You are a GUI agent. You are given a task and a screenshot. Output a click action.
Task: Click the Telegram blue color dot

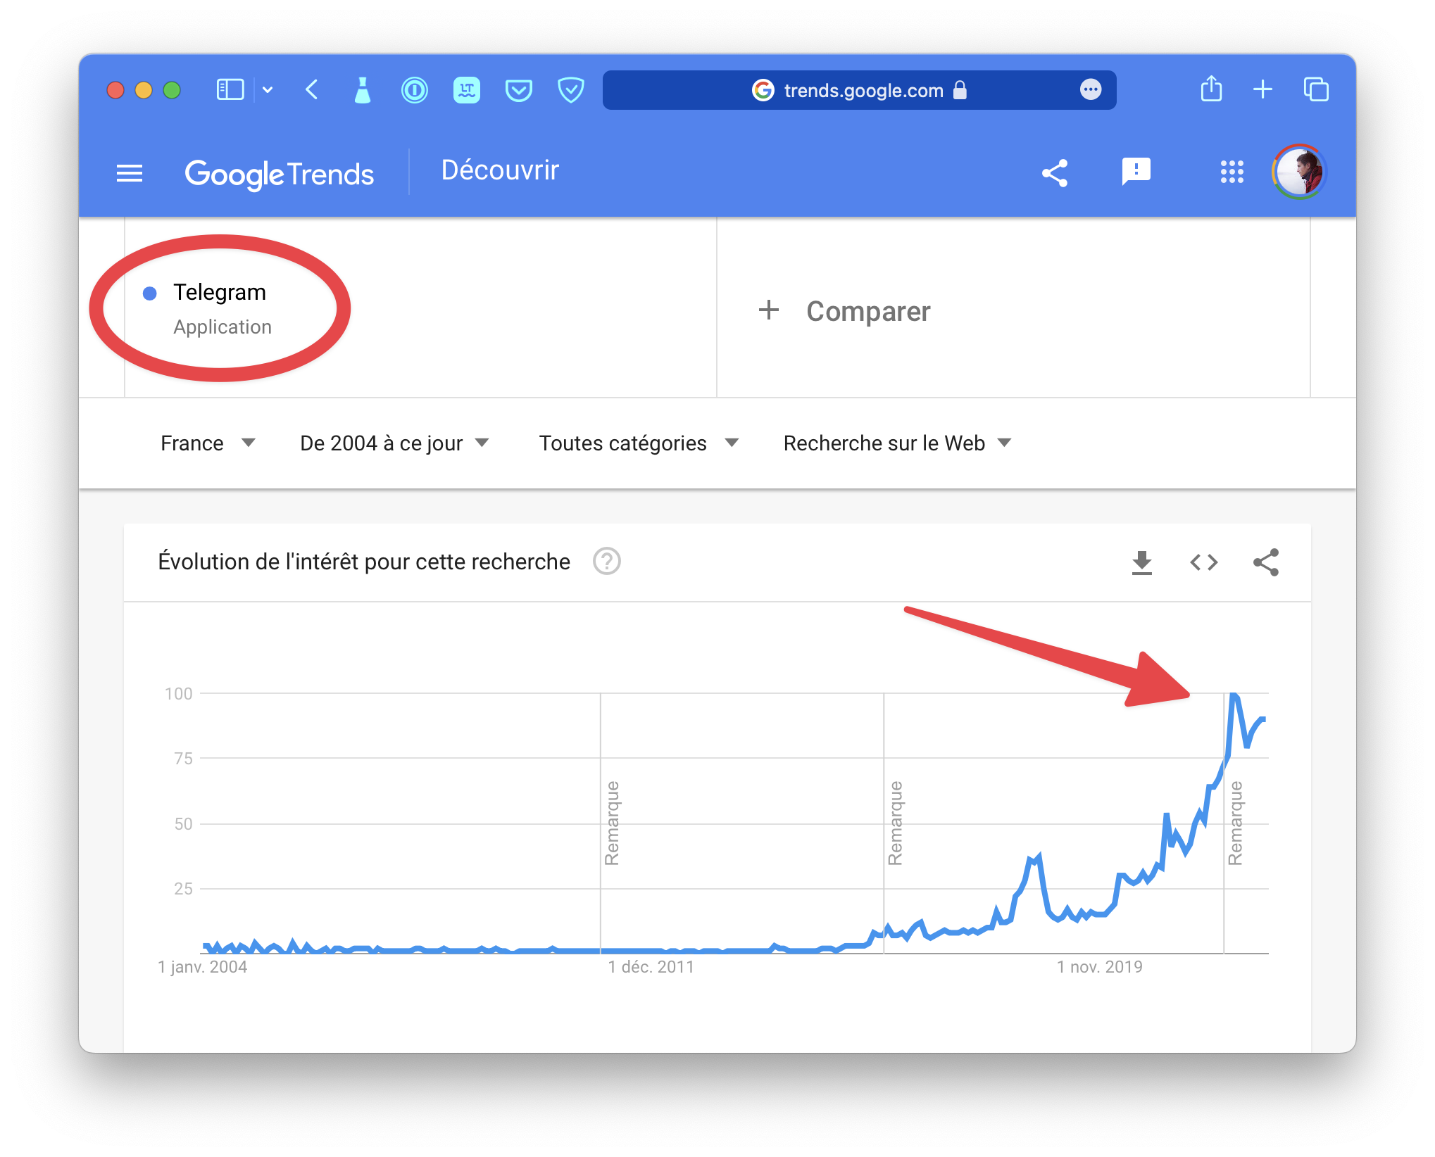coord(150,293)
